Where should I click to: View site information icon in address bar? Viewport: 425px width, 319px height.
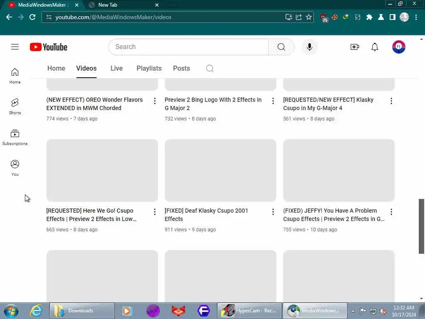(x=49, y=17)
